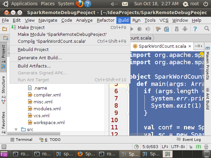The height and width of the screenshot is (158, 211).
Task: Open Settings with the wrench icon in the toolbar
Action: (x=158, y=29)
